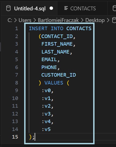Open the 'C:' breadcrumb segment

tap(10, 20)
